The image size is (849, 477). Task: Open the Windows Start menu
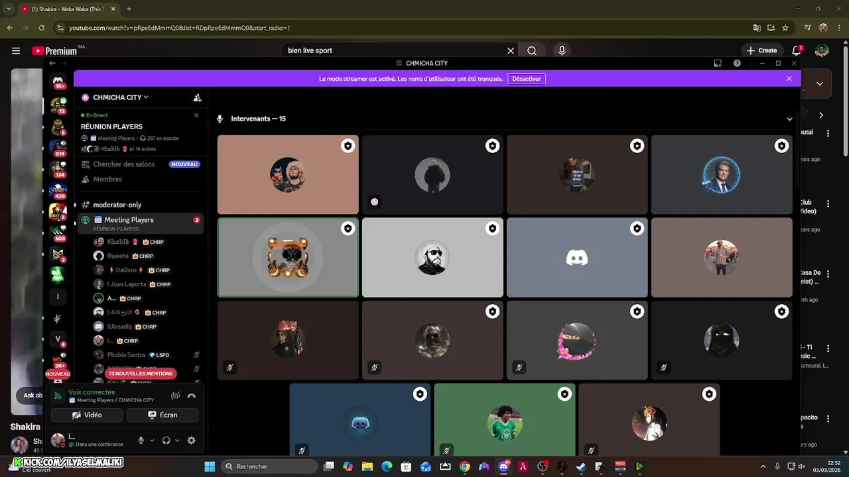210,466
